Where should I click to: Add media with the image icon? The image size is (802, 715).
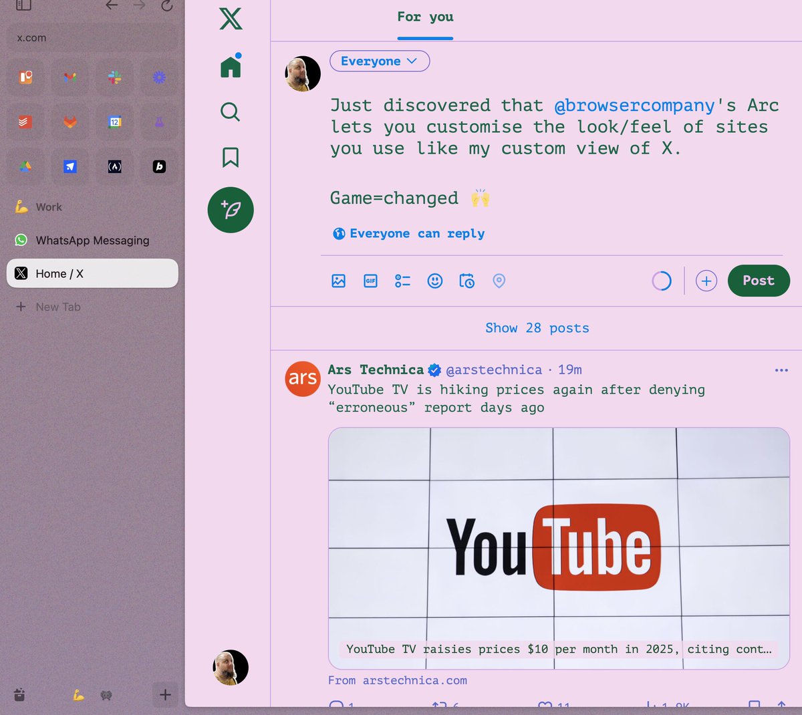[339, 281]
